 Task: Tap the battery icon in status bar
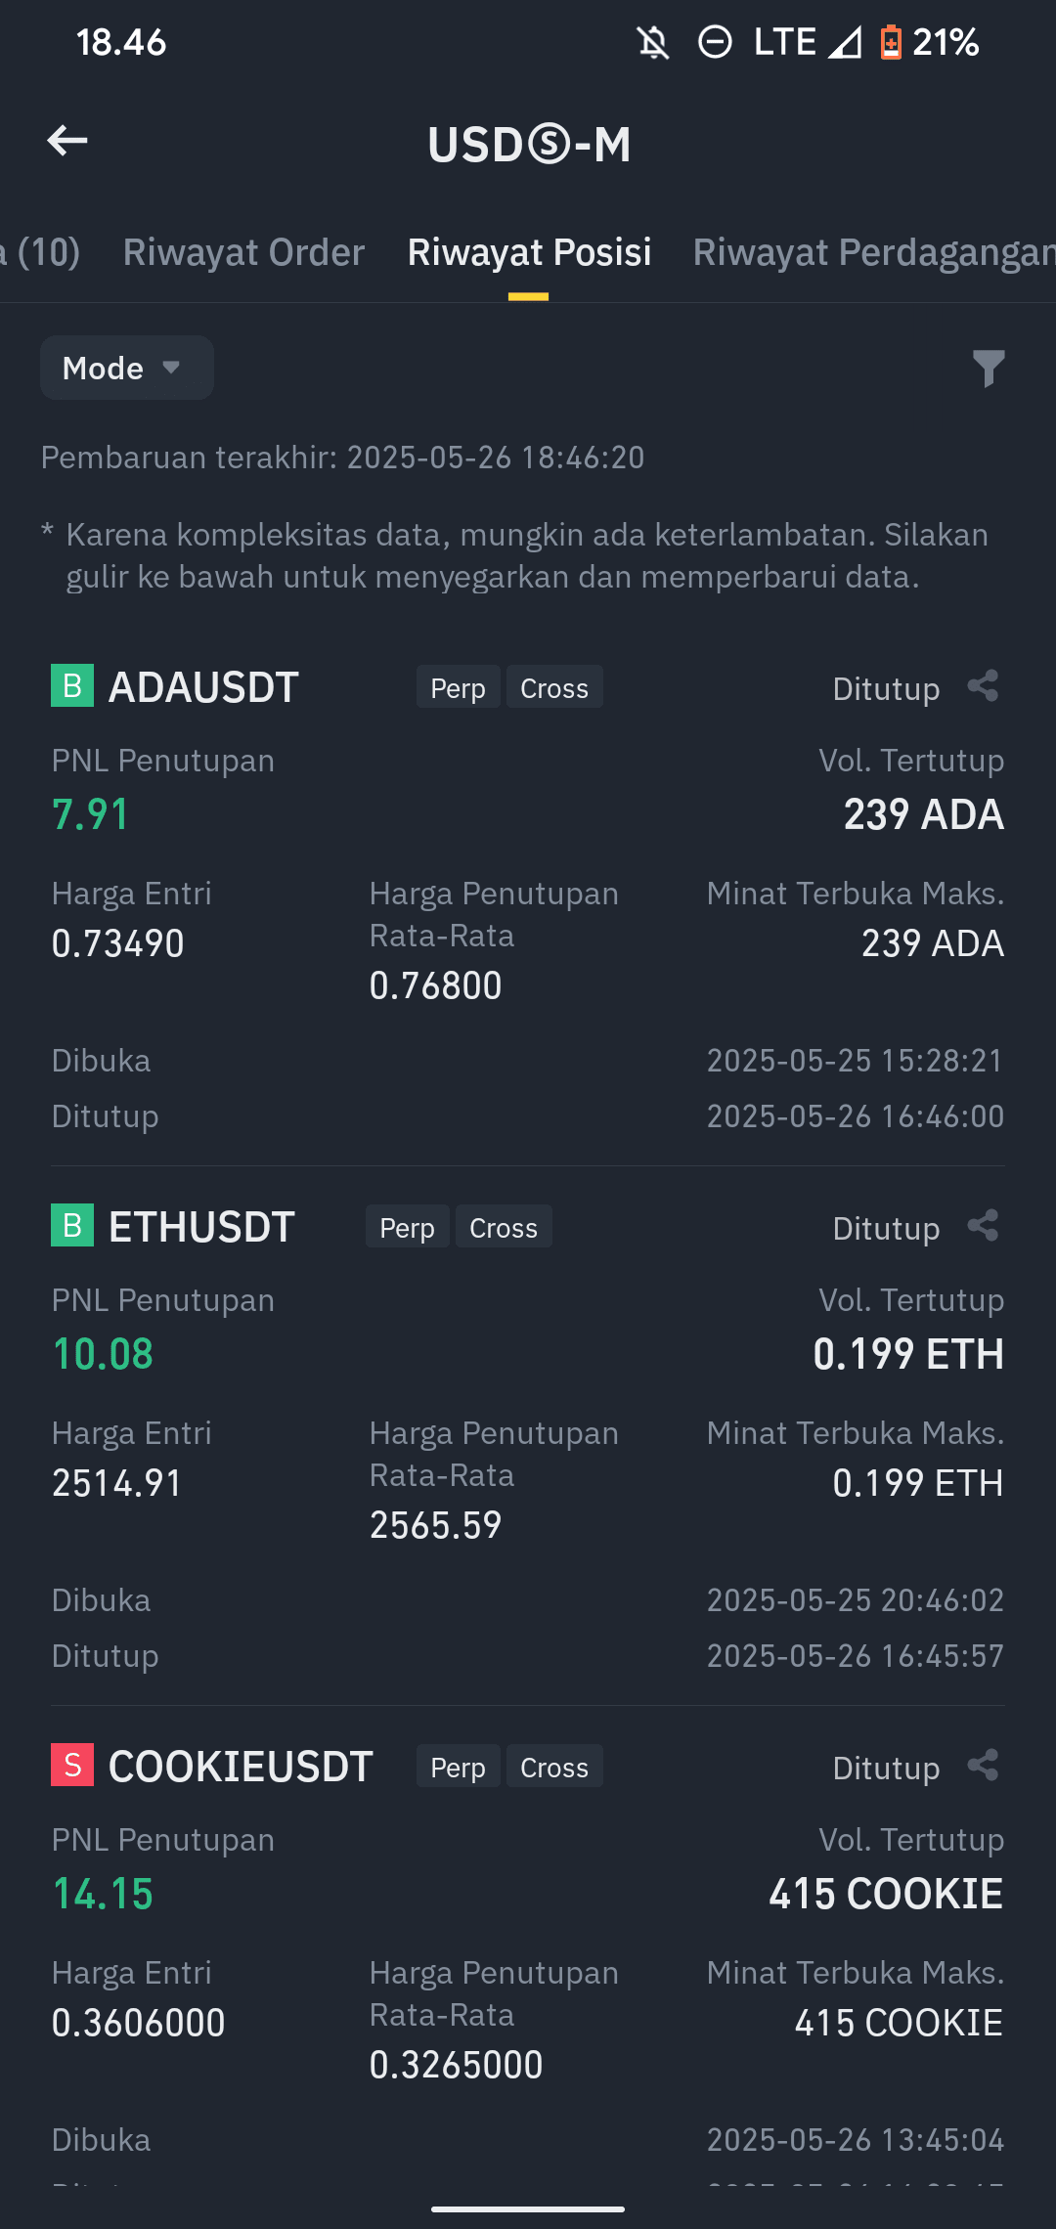point(890,42)
